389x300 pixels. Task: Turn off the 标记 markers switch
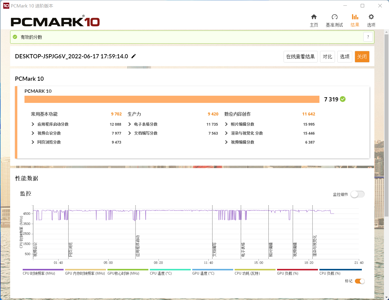(360, 281)
